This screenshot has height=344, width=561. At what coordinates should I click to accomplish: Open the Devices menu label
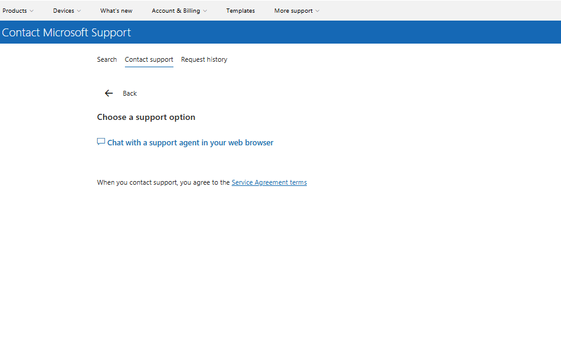click(x=64, y=11)
